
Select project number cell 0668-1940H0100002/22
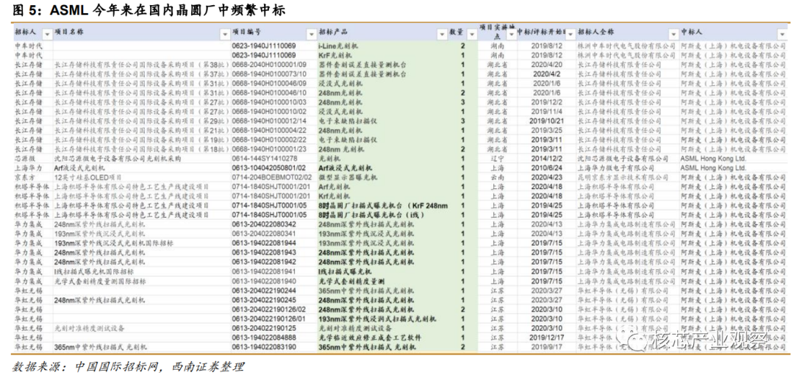[x=269, y=139]
